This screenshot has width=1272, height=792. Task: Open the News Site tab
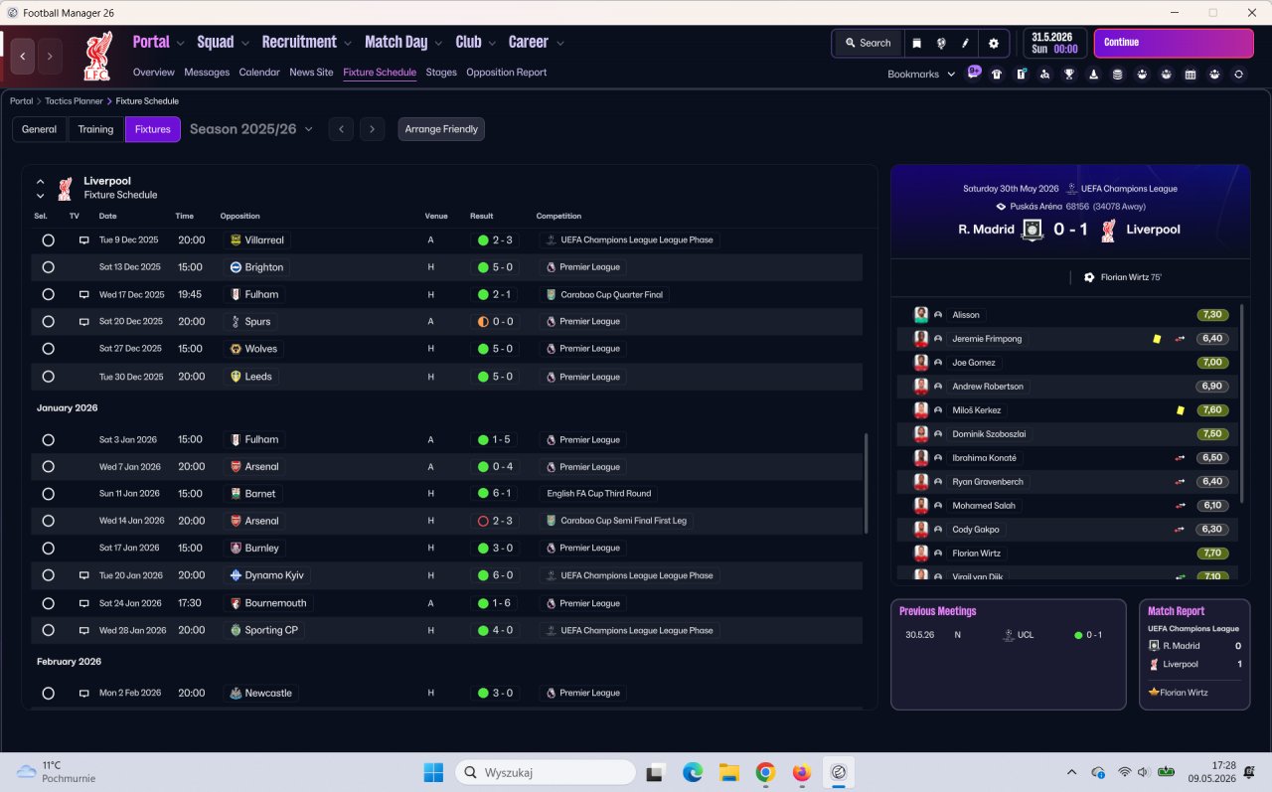tap(311, 73)
